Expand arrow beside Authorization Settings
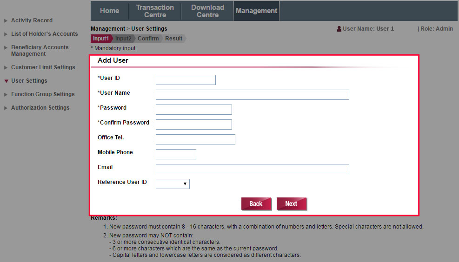 [6, 108]
